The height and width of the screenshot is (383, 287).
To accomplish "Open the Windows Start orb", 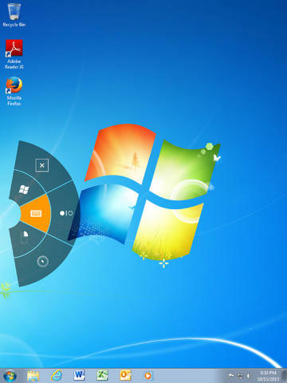I will point(10,376).
